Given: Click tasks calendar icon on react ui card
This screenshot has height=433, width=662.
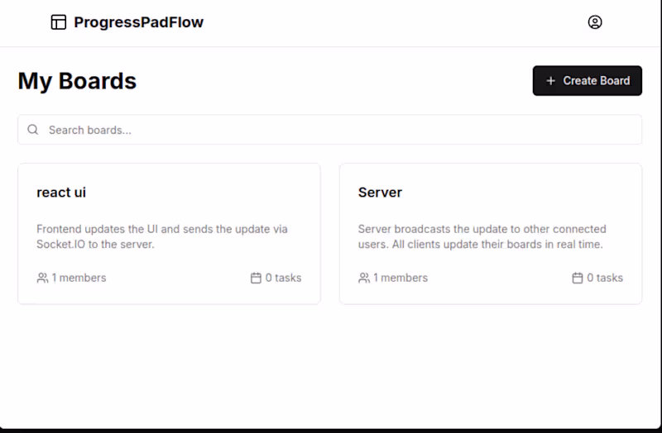Looking at the screenshot, I should click(x=256, y=278).
